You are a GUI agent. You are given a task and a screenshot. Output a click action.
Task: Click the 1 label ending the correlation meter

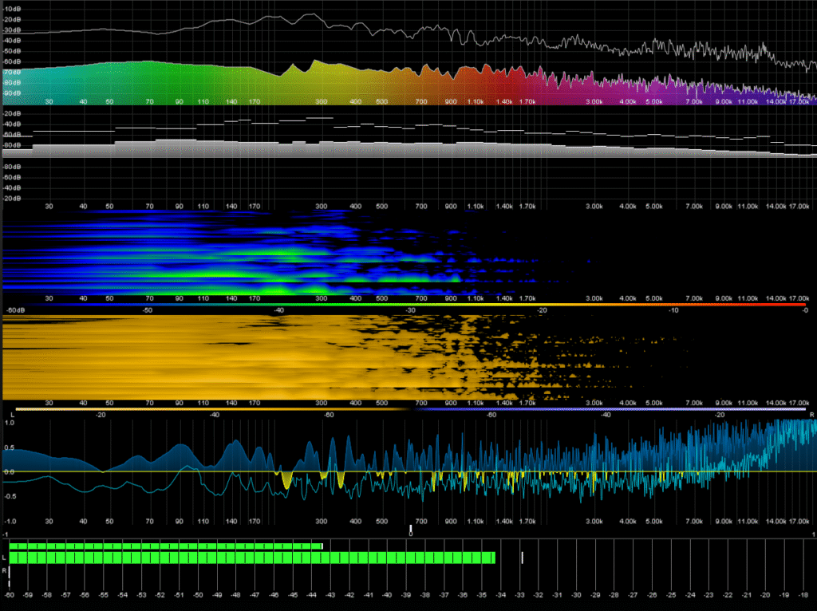click(813, 534)
